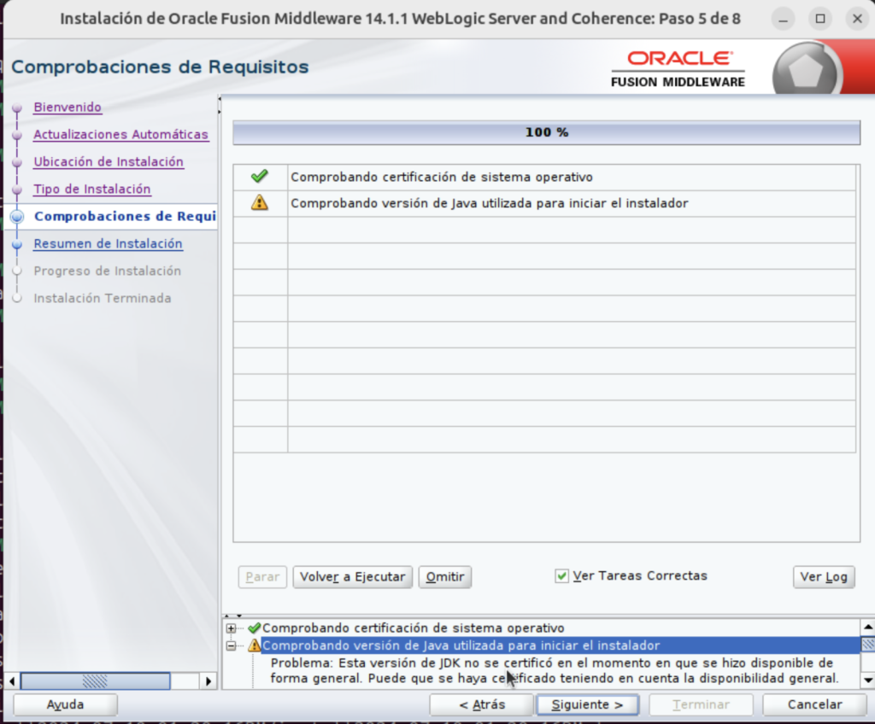Continue by clicking Siguiente
The width and height of the screenshot is (875, 724).
point(587,704)
